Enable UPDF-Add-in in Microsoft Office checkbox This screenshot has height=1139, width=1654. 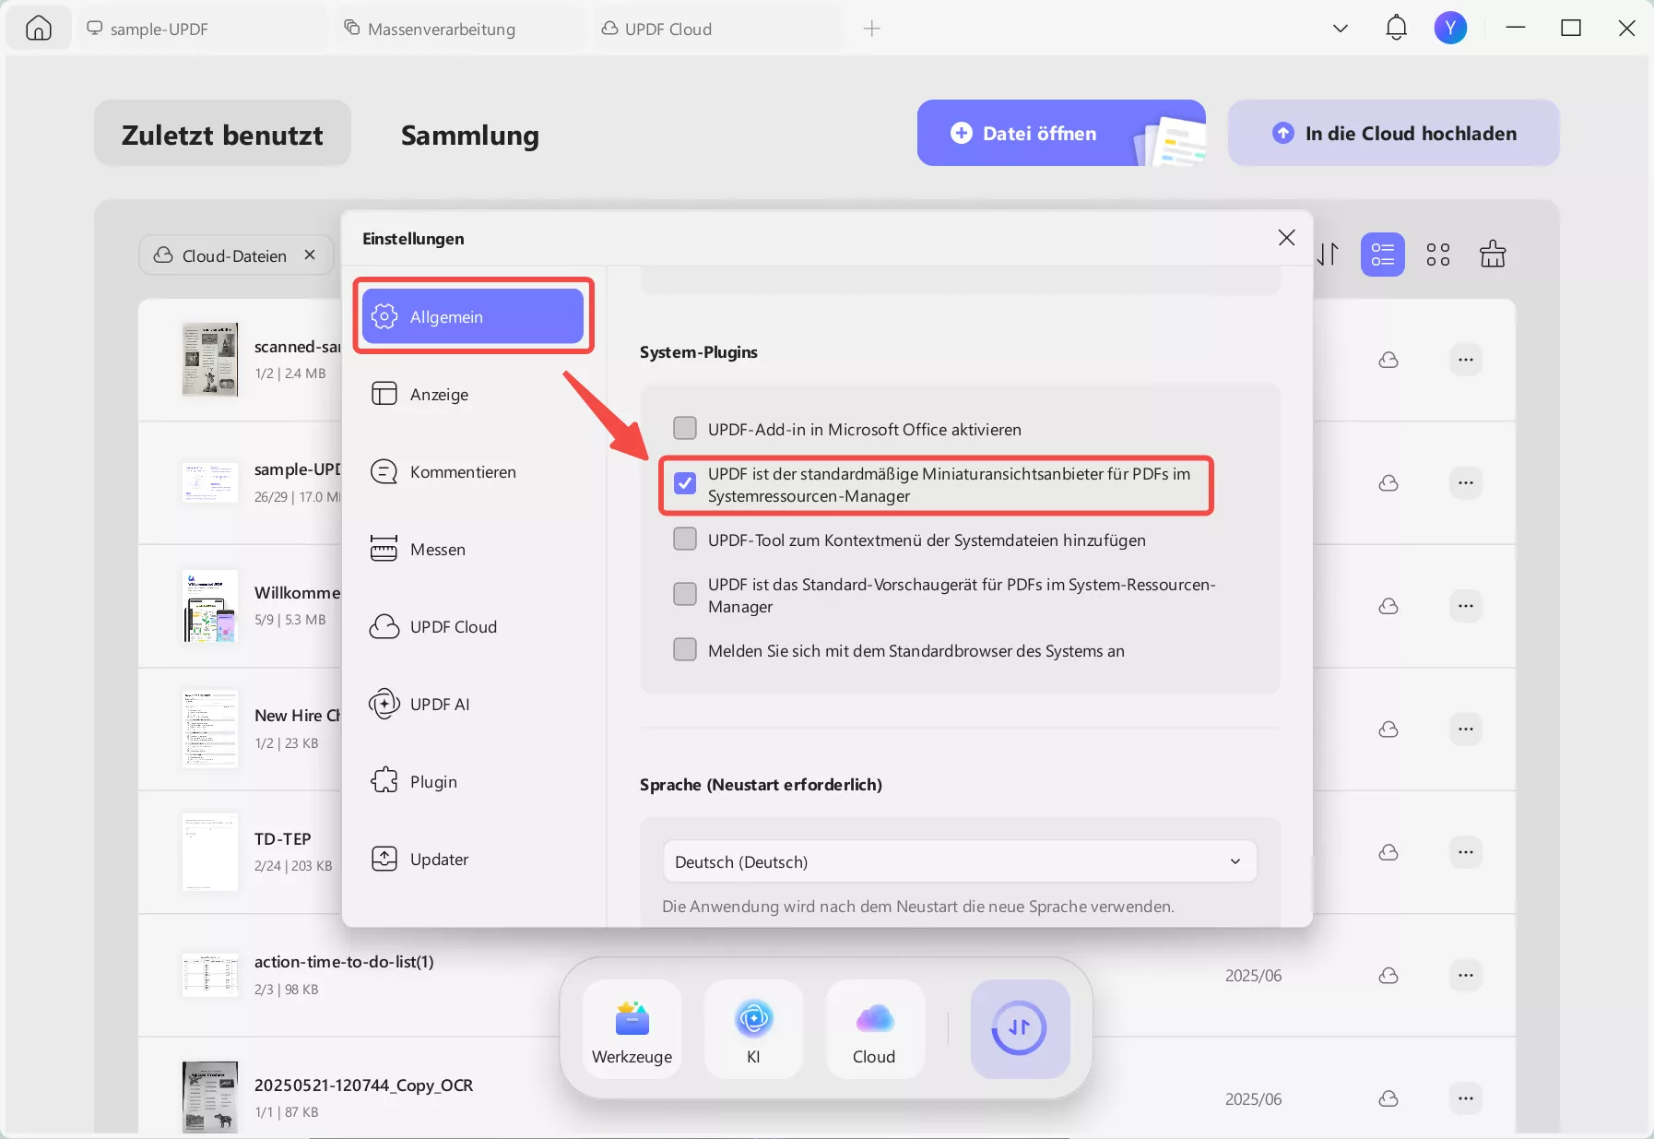[685, 428]
